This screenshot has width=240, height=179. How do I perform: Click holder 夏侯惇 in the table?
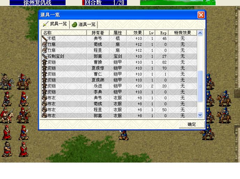98,68
